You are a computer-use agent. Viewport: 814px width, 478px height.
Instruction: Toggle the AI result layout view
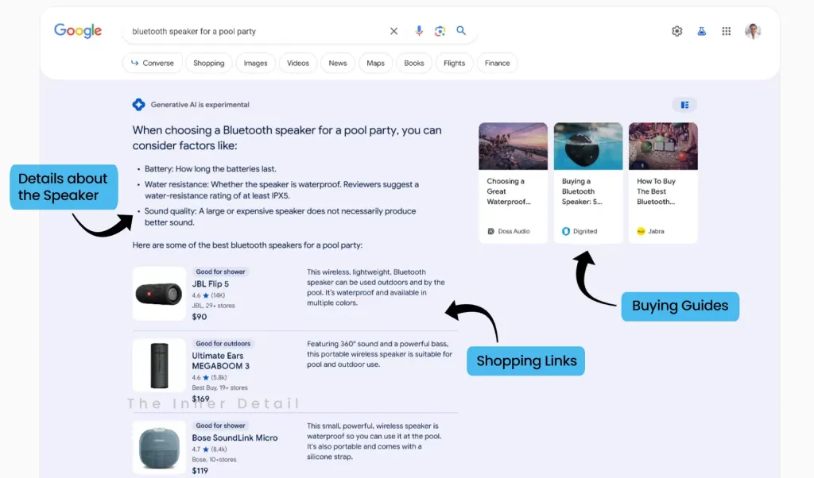(684, 105)
